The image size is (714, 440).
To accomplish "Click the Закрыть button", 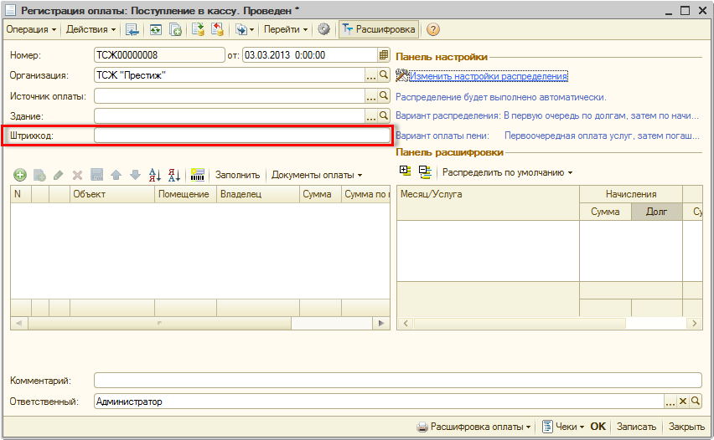I will [x=686, y=427].
